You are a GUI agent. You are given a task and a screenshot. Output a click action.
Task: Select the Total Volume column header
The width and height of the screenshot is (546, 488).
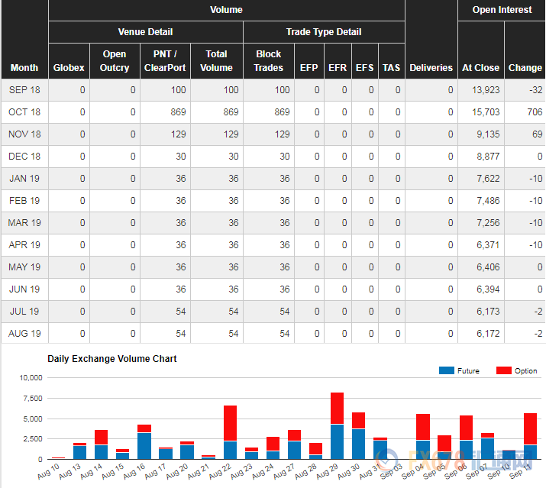point(216,61)
